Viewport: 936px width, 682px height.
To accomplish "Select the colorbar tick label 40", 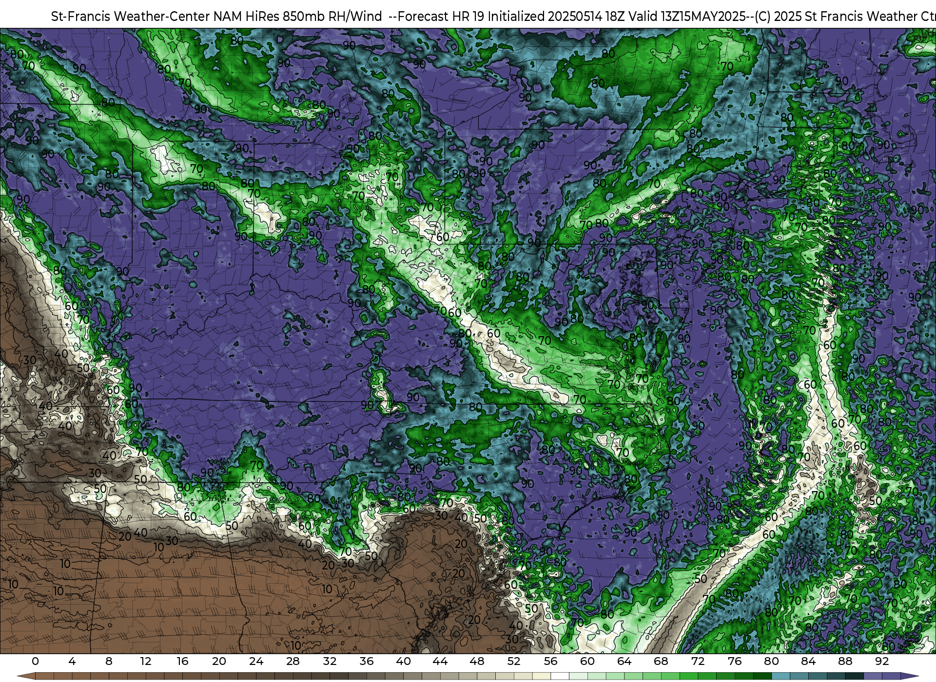I will click(x=403, y=661).
